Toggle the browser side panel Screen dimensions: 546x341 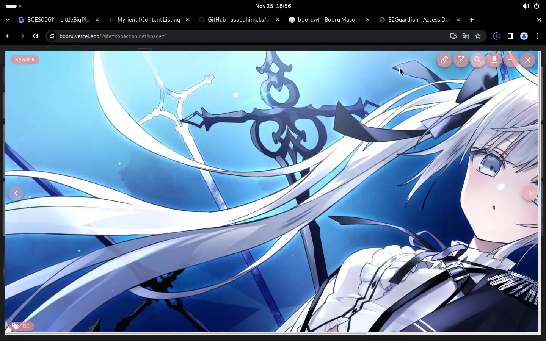coord(510,36)
